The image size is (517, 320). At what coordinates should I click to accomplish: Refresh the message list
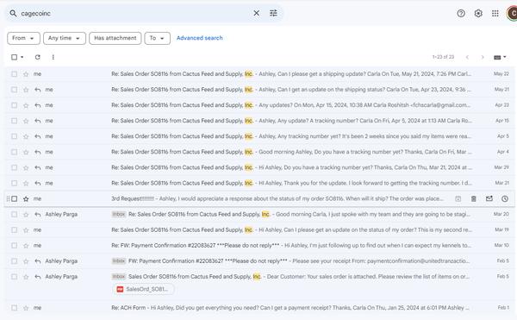38,57
